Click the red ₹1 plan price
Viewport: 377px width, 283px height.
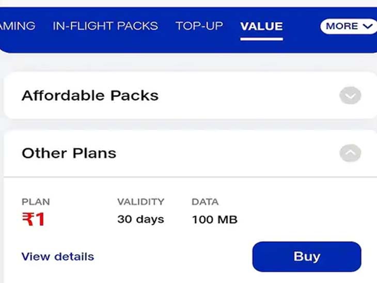pos(33,220)
